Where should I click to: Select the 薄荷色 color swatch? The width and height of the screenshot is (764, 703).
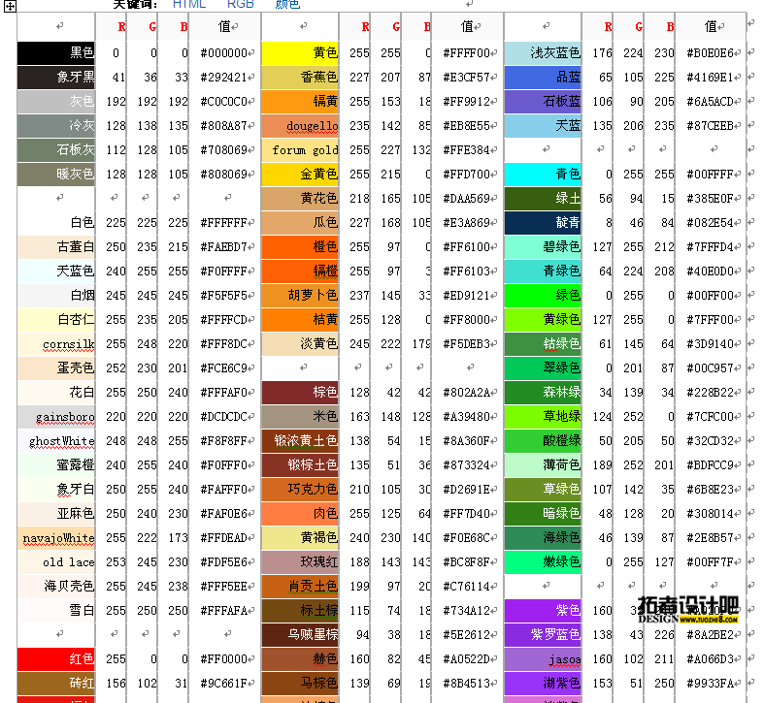pyautogui.click(x=543, y=465)
